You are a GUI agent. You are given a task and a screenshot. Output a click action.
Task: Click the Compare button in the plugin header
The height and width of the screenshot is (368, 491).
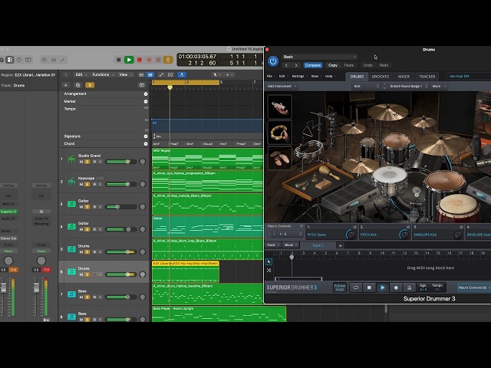pos(312,65)
